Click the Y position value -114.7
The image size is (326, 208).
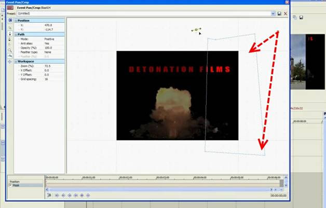click(x=49, y=30)
